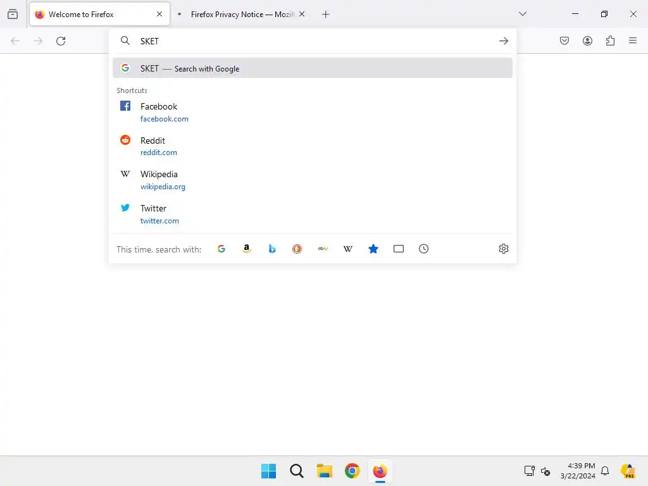Image resolution: width=648 pixels, height=486 pixels.
Task: Open search settings gear
Action: click(x=503, y=249)
